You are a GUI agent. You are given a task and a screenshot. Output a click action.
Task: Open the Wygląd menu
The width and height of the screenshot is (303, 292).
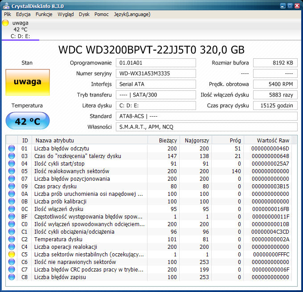tap(66, 15)
